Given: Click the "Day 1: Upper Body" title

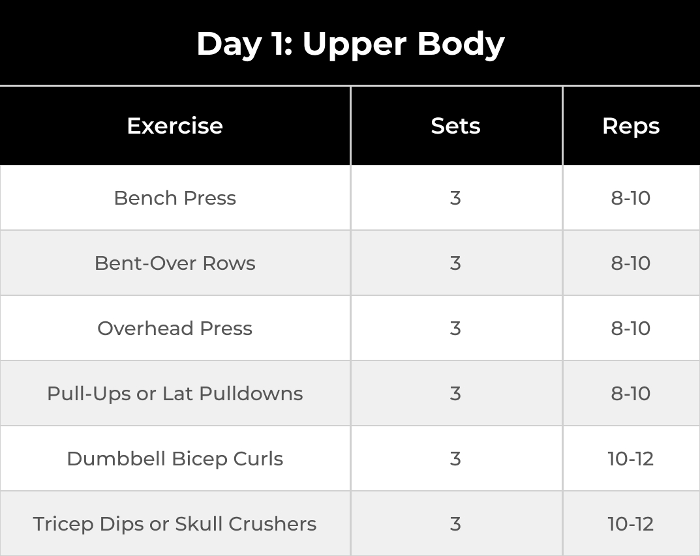Looking at the screenshot, I should (x=350, y=44).
